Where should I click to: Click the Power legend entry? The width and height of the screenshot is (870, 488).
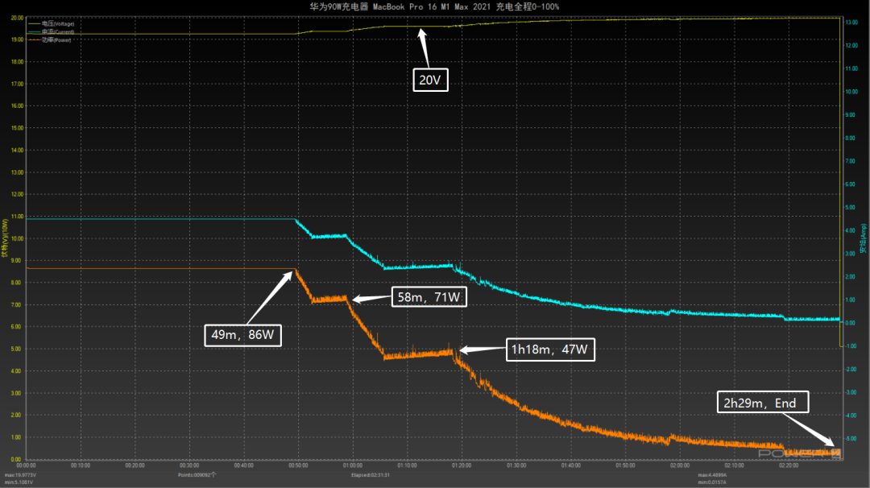(x=50, y=40)
